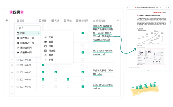Open the 毕业论文参考 xlsx link
The height and width of the screenshot is (107, 173).
(x=103, y=72)
